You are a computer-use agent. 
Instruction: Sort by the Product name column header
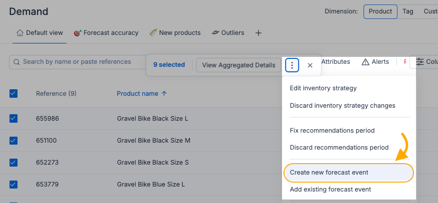[141, 93]
